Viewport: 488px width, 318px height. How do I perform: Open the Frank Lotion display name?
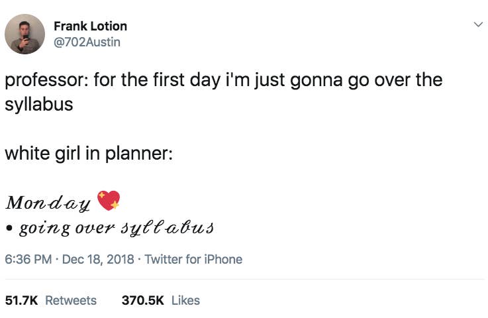click(90, 26)
